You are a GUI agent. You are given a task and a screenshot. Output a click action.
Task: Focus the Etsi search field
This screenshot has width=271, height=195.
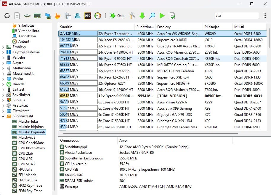click(x=237, y=15)
